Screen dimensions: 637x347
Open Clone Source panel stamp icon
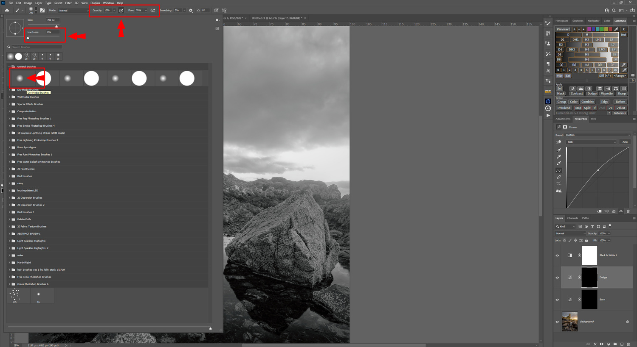tap(548, 43)
